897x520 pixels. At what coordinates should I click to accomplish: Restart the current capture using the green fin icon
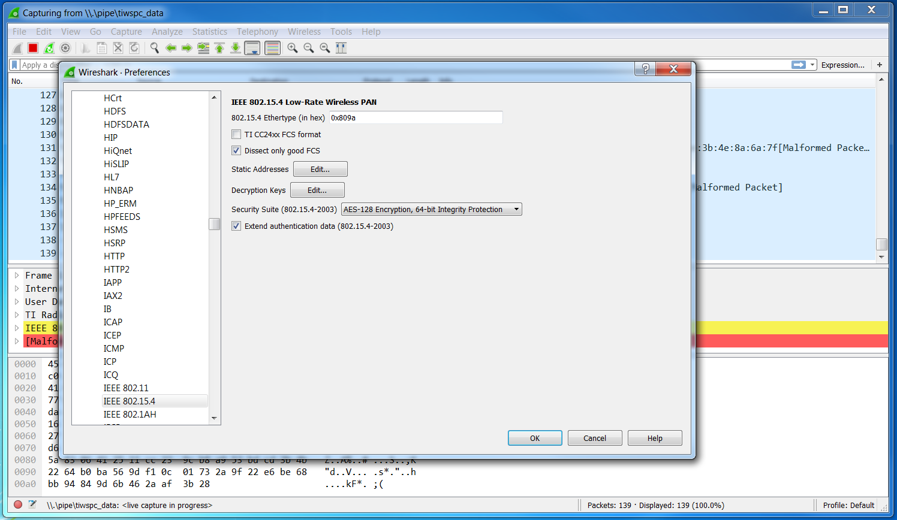coord(49,48)
